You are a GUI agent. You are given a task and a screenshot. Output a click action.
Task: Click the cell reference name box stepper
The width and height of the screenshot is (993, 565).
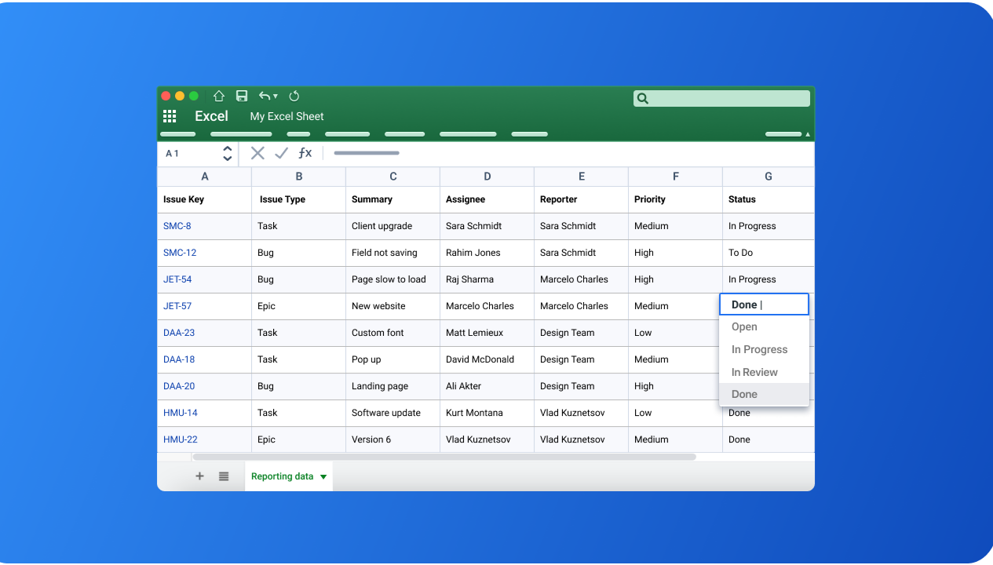228,153
